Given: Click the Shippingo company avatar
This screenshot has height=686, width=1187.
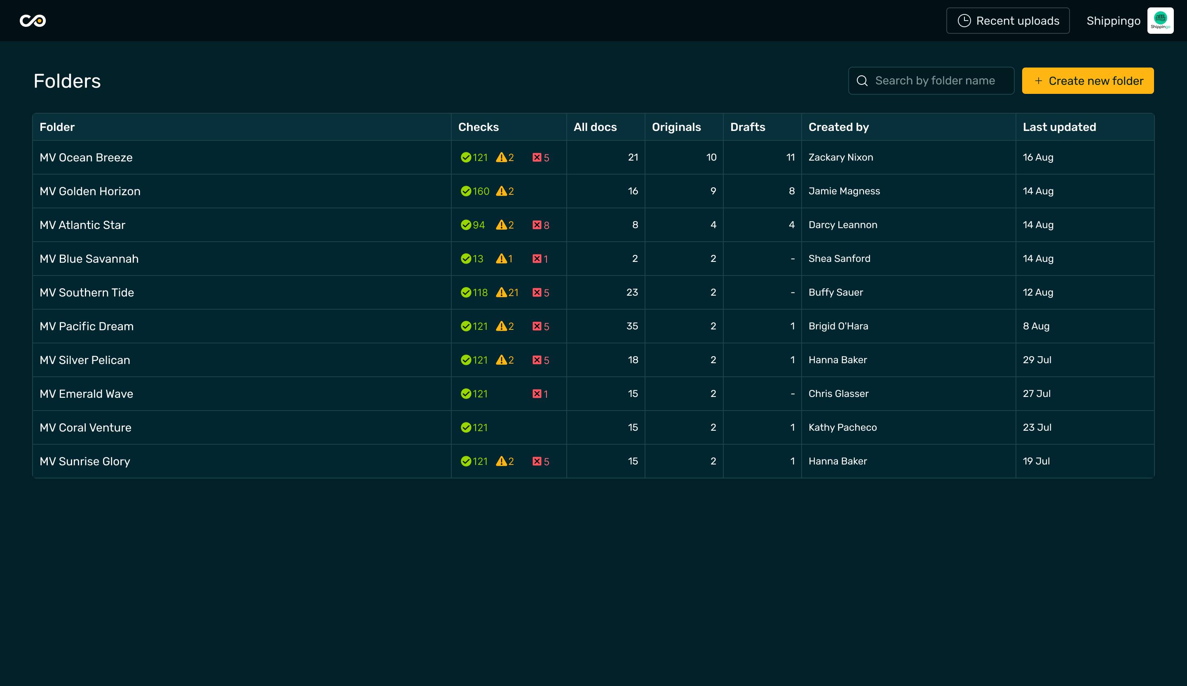Looking at the screenshot, I should click(1160, 21).
